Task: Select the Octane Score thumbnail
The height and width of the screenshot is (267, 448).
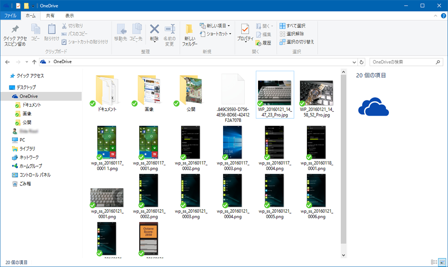Action: coord(149,239)
